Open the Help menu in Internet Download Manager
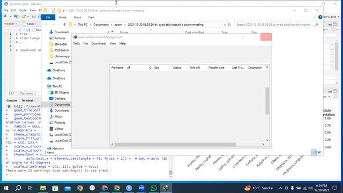The image size is (343, 193). (x=123, y=43)
